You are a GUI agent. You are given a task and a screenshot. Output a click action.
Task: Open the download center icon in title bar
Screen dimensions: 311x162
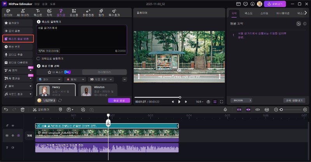[252, 4]
